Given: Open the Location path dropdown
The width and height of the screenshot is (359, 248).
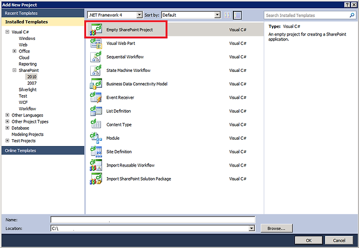Looking at the screenshot, I should click(252, 228).
